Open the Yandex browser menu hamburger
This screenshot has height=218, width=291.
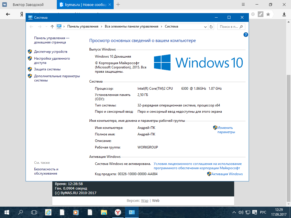click(x=243, y=5)
